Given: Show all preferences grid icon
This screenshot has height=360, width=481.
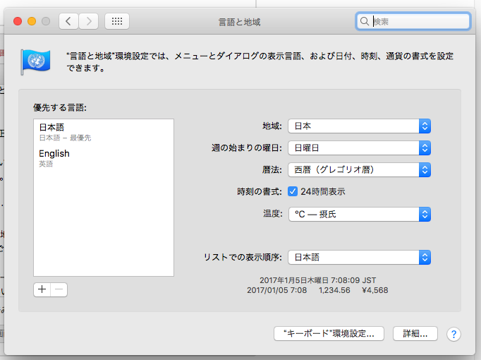Looking at the screenshot, I should pos(117,21).
